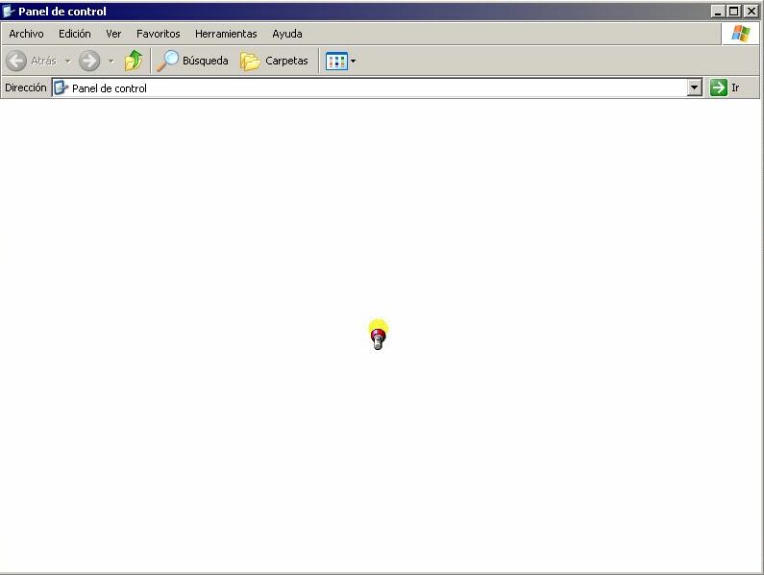The image size is (764, 575).
Task: Open the Ver menu
Action: pos(113,34)
